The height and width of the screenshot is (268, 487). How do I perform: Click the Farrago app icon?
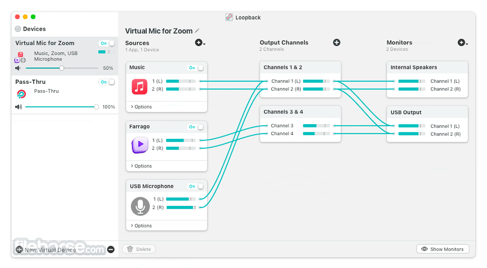(x=140, y=145)
